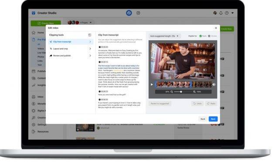The width and height of the screenshot is (279, 162).
Task: Jump to transcript timestamp 00:00:30
Action: point(103,100)
